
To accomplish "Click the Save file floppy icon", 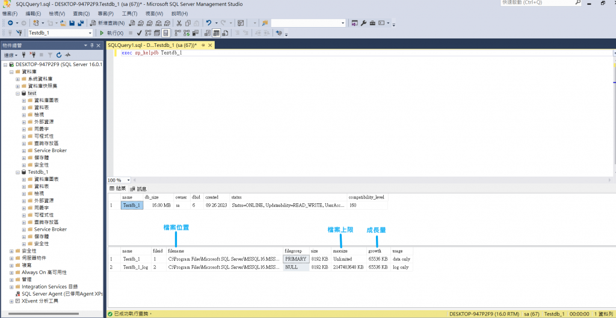I will pyautogui.click(x=72, y=23).
